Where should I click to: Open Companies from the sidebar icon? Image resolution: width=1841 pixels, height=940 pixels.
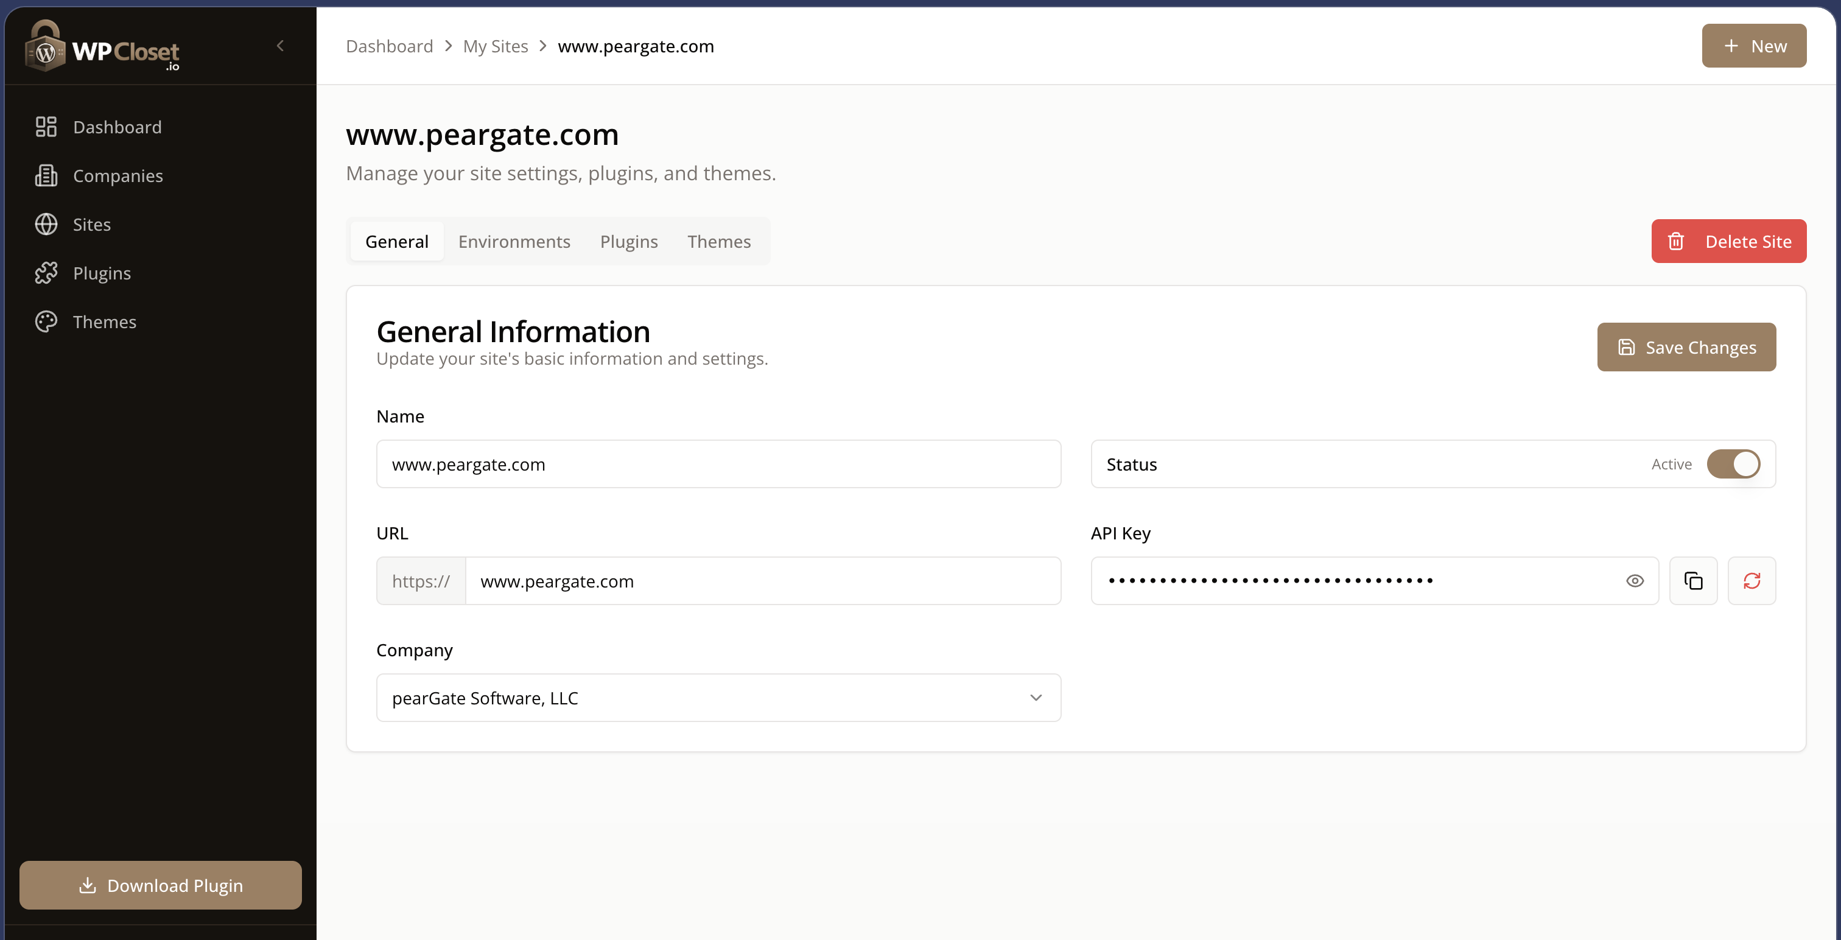[46, 175]
